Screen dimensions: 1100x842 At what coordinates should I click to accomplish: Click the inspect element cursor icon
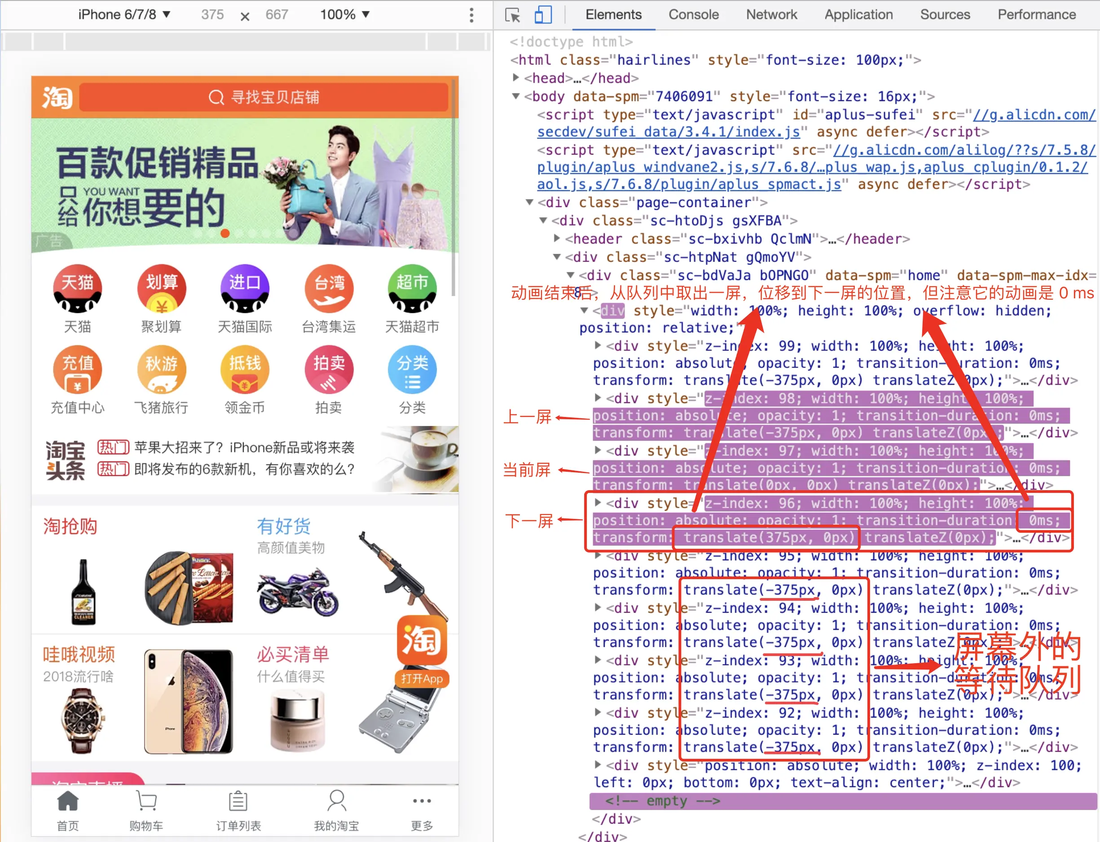click(x=512, y=15)
